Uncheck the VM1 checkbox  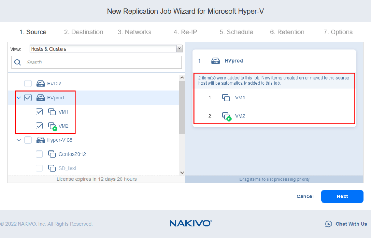pyautogui.click(x=39, y=112)
